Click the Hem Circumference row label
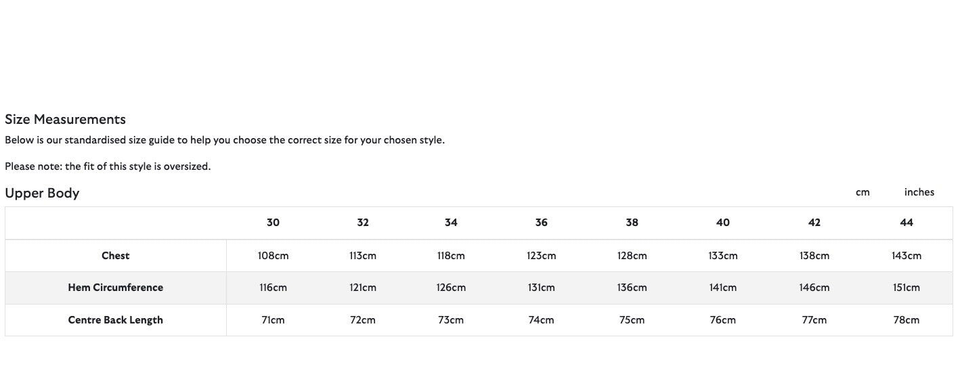960x383 pixels. [x=116, y=288]
